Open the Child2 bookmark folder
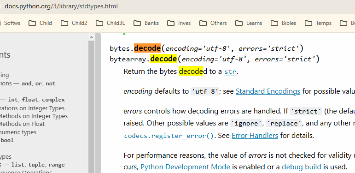Screen dimensions: 355x173 74,23
